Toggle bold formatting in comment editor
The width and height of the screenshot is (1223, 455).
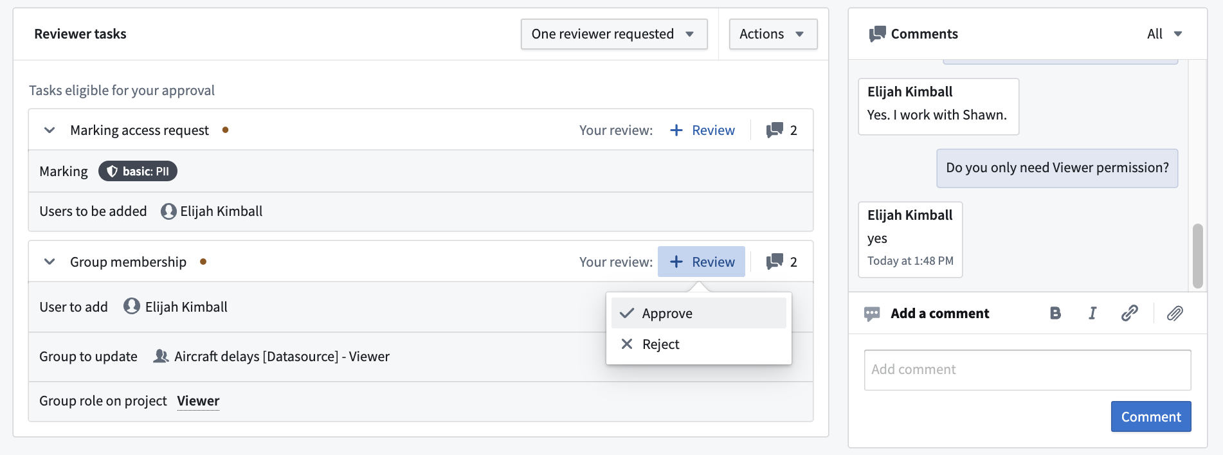(1055, 313)
